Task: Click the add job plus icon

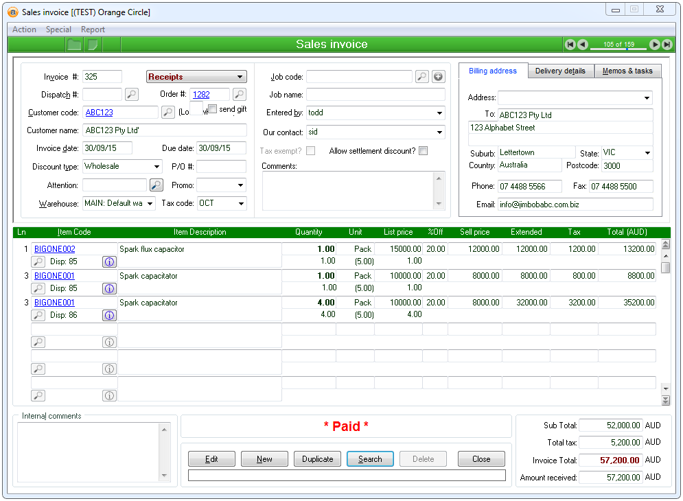Action: (x=438, y=77)
